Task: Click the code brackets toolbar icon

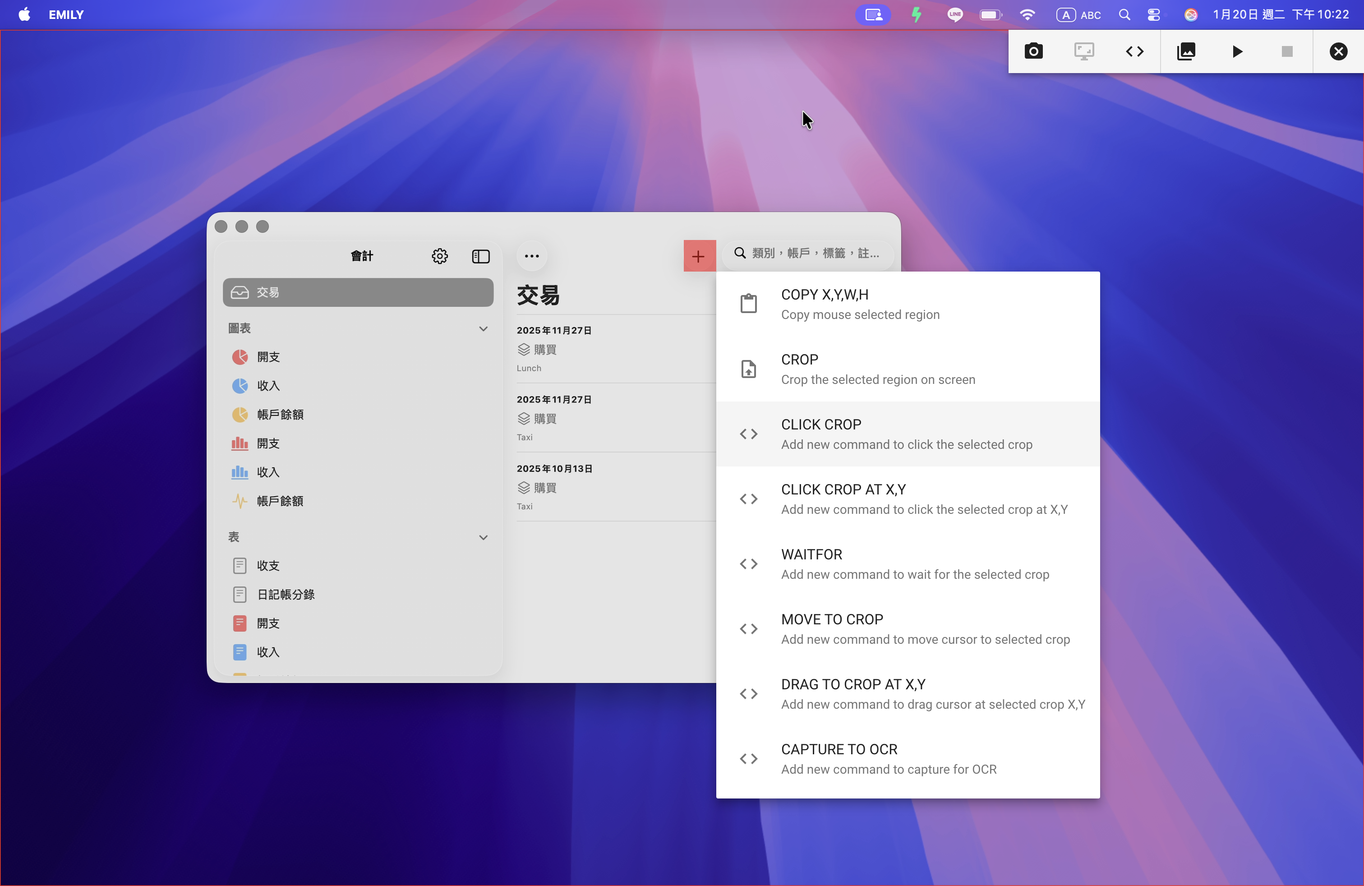Action: click(x=1134, y=51)
